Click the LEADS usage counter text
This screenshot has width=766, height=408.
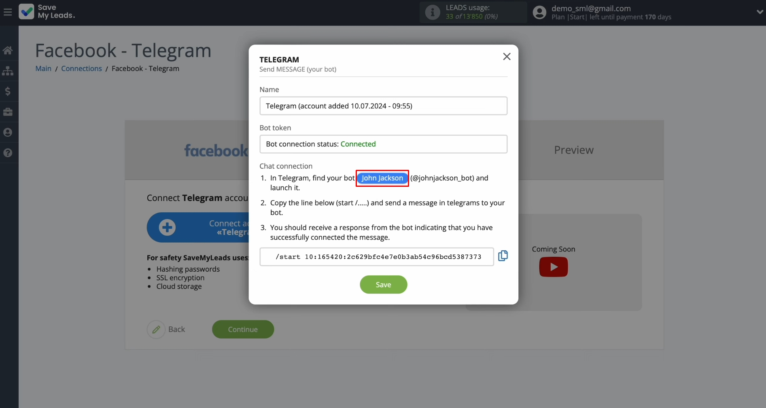pos(472,17)
